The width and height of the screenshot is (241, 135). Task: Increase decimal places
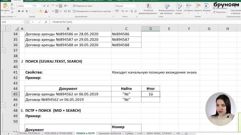point(132,11)
